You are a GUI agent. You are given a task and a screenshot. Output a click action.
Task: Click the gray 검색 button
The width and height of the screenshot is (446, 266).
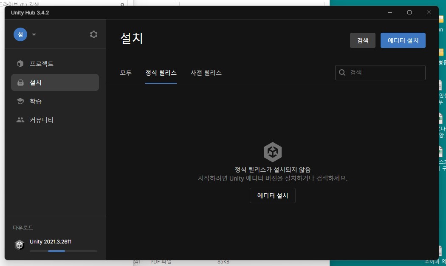(363, 40)
